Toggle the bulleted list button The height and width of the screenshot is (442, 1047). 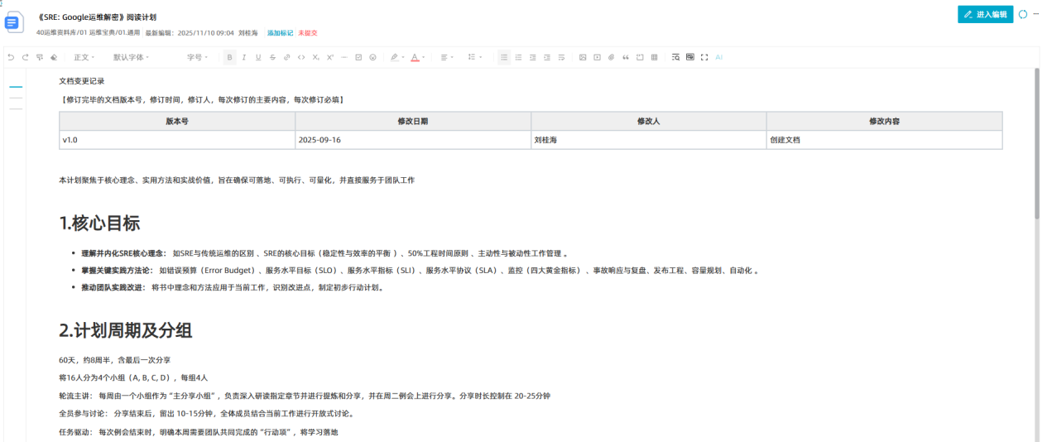504,57
